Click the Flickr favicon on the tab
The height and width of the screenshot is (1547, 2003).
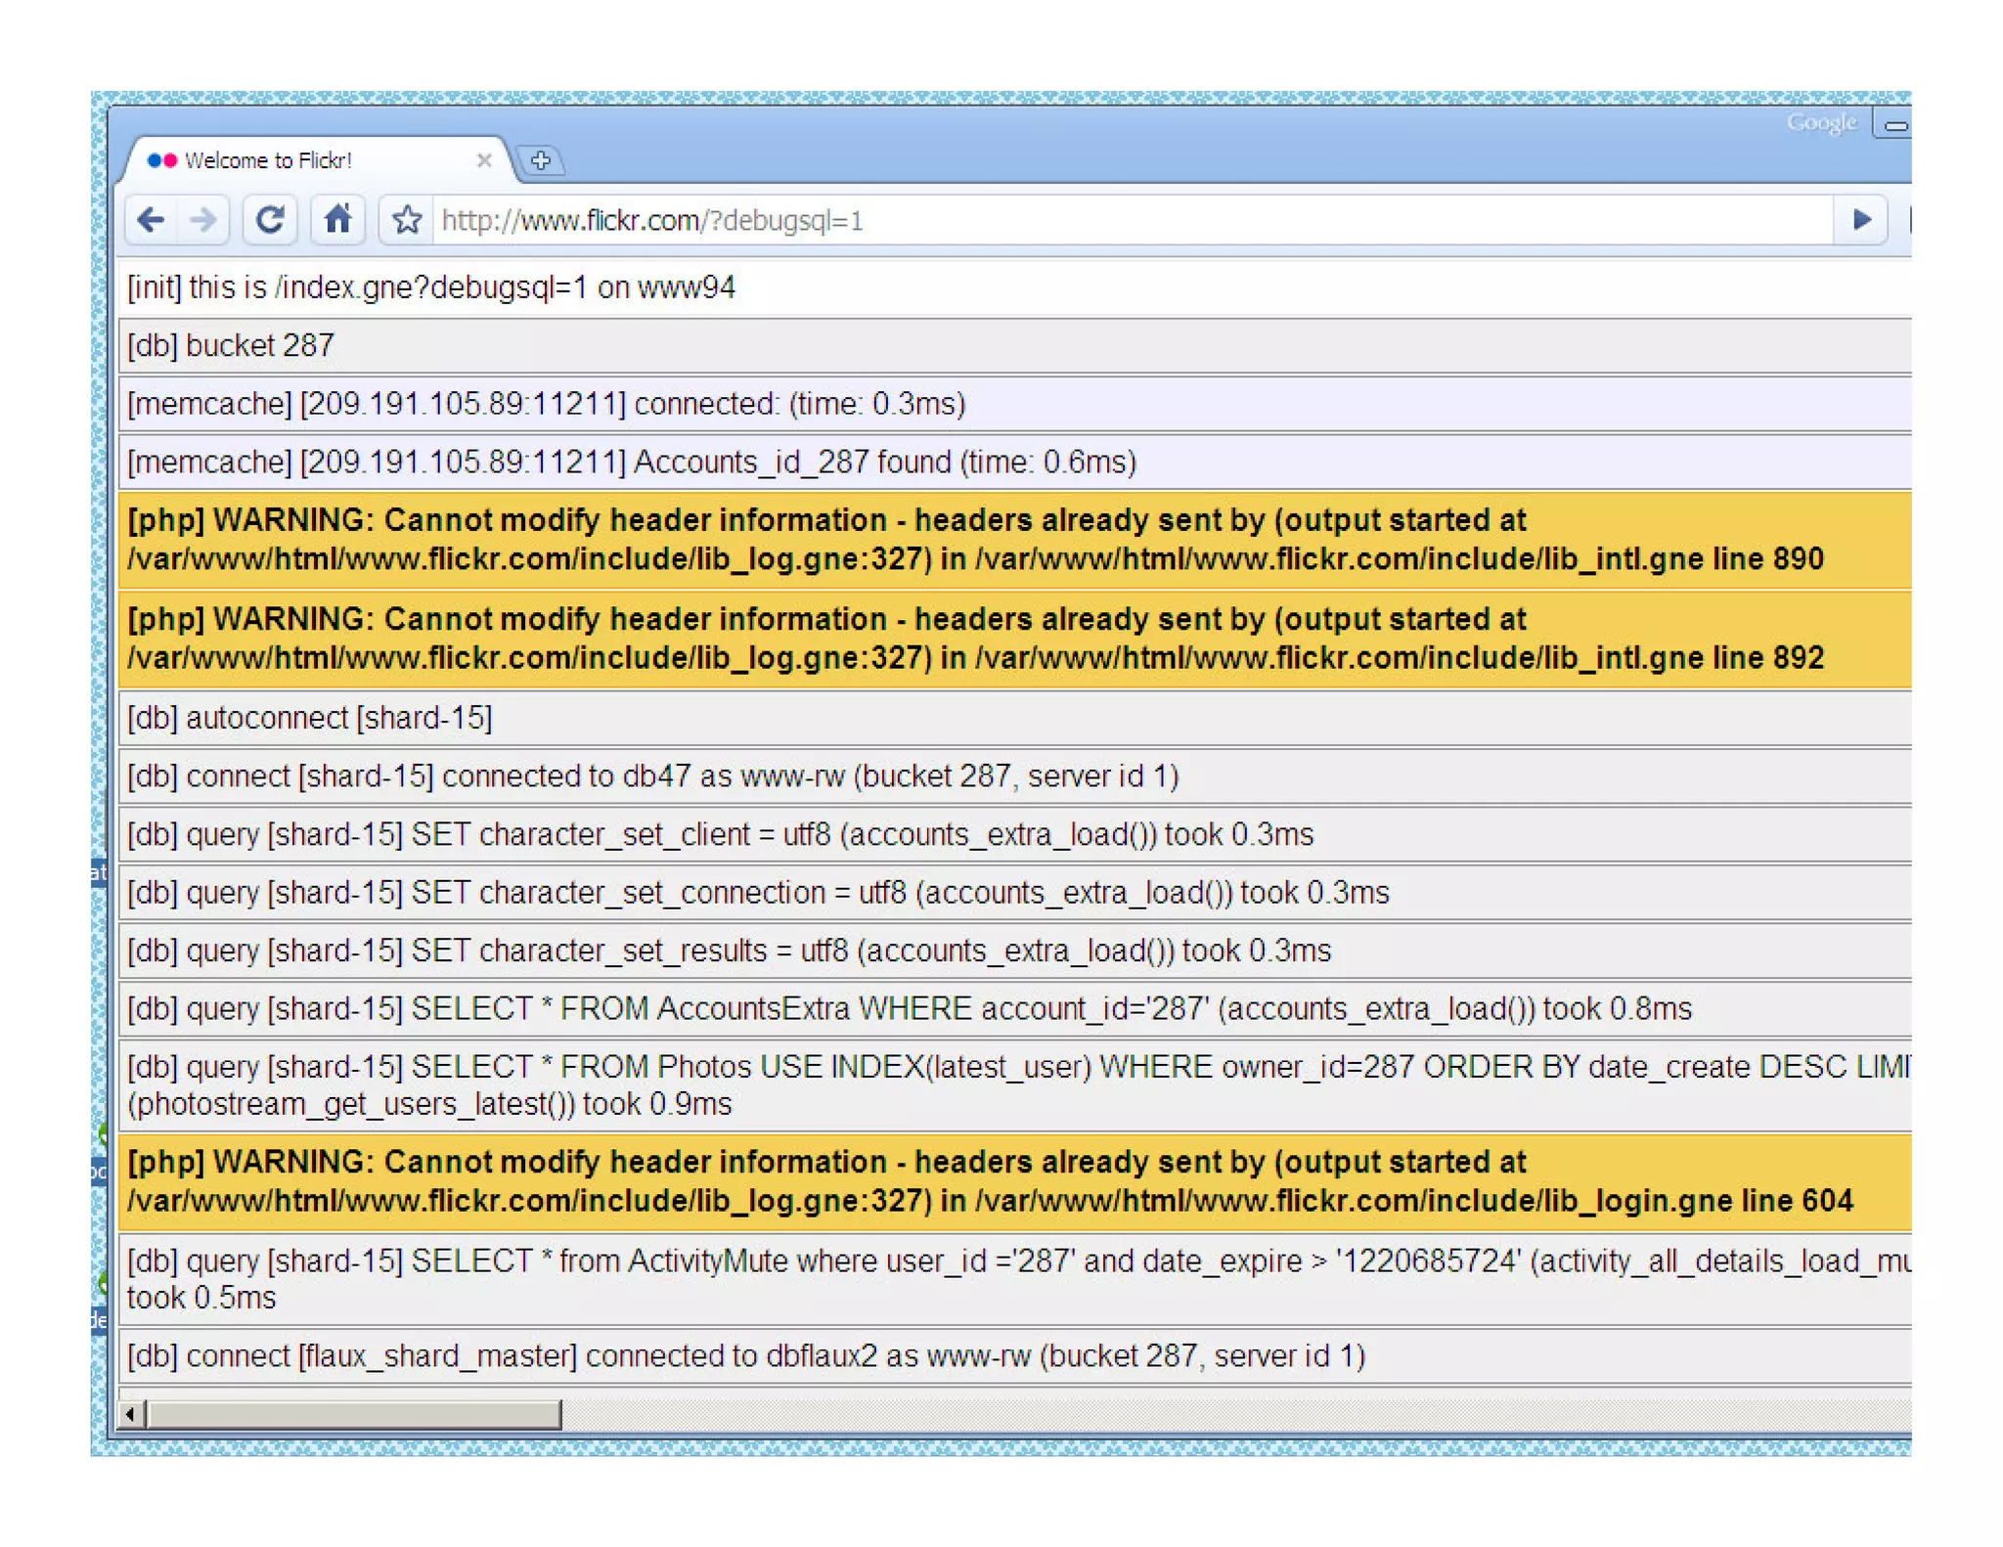162,160
